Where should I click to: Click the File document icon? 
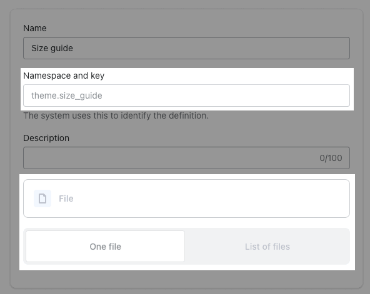coord(42,198)
